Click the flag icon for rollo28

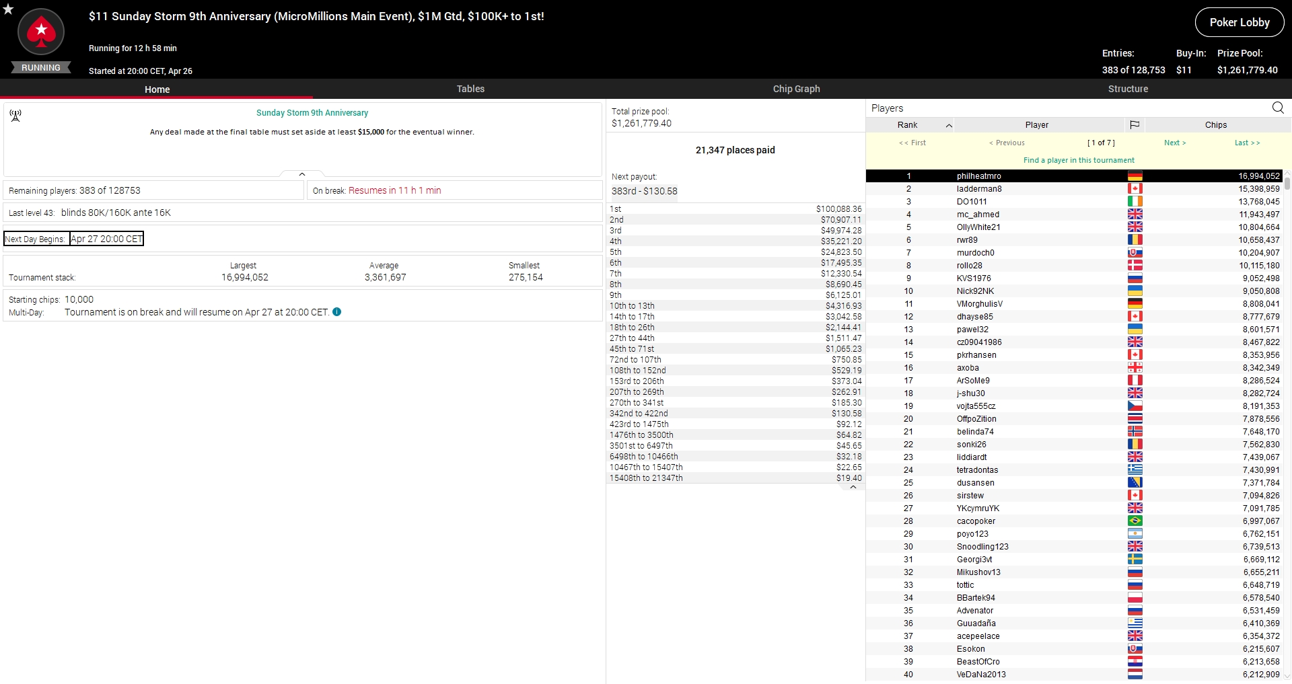click(1135, 266)
